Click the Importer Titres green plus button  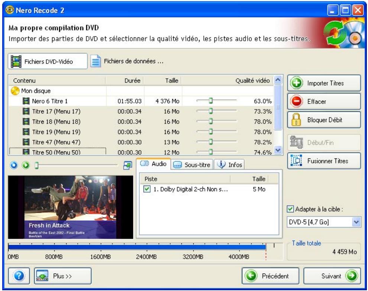(324, 83)
